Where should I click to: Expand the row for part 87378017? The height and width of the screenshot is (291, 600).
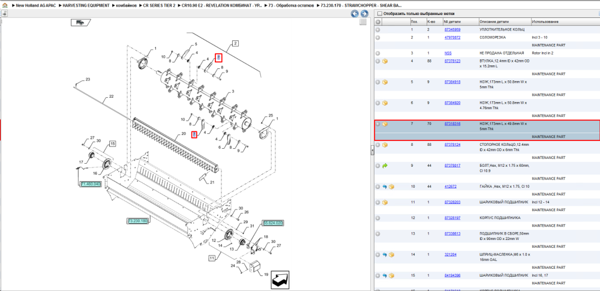pos(377,166)
